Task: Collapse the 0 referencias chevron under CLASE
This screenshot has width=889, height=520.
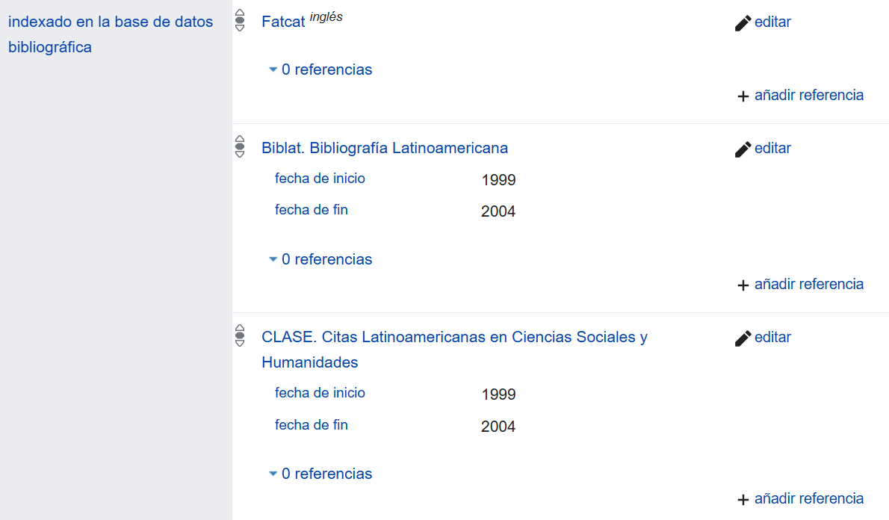Action: point(273,474)
